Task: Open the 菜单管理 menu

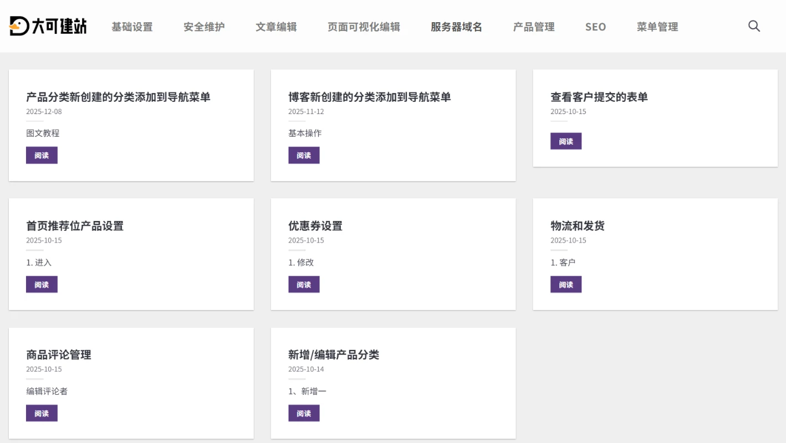Action: (x=657, y=27)
